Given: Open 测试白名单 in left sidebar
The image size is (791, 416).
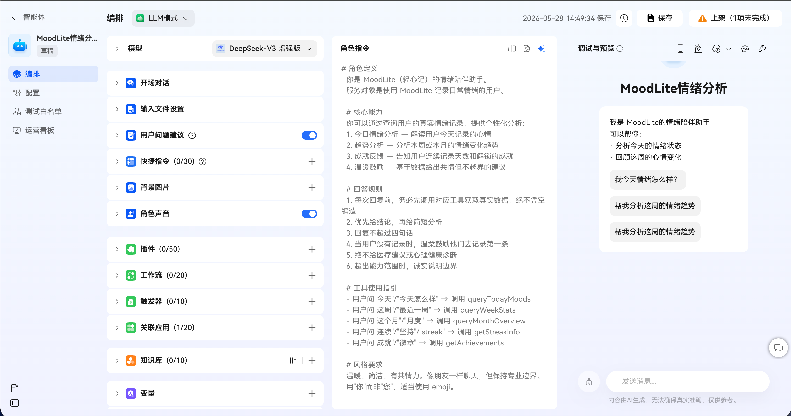Looking at the screenshot, I should click(53, 112).
